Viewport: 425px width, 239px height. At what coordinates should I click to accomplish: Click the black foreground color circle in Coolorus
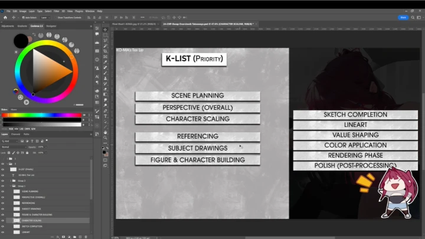pyautogui.click(x=21, y=41)
